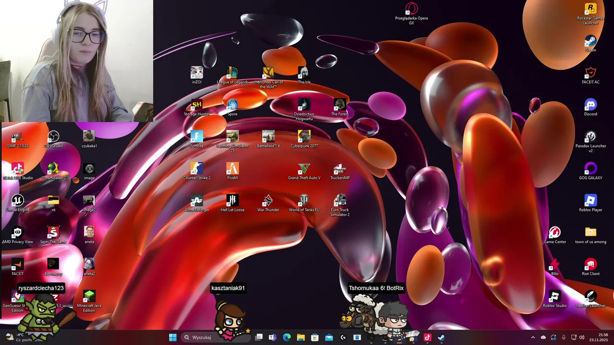Open the Discord desktop shortcut
The height and width of the screenshot is (345, 614).
pos(590,107)
